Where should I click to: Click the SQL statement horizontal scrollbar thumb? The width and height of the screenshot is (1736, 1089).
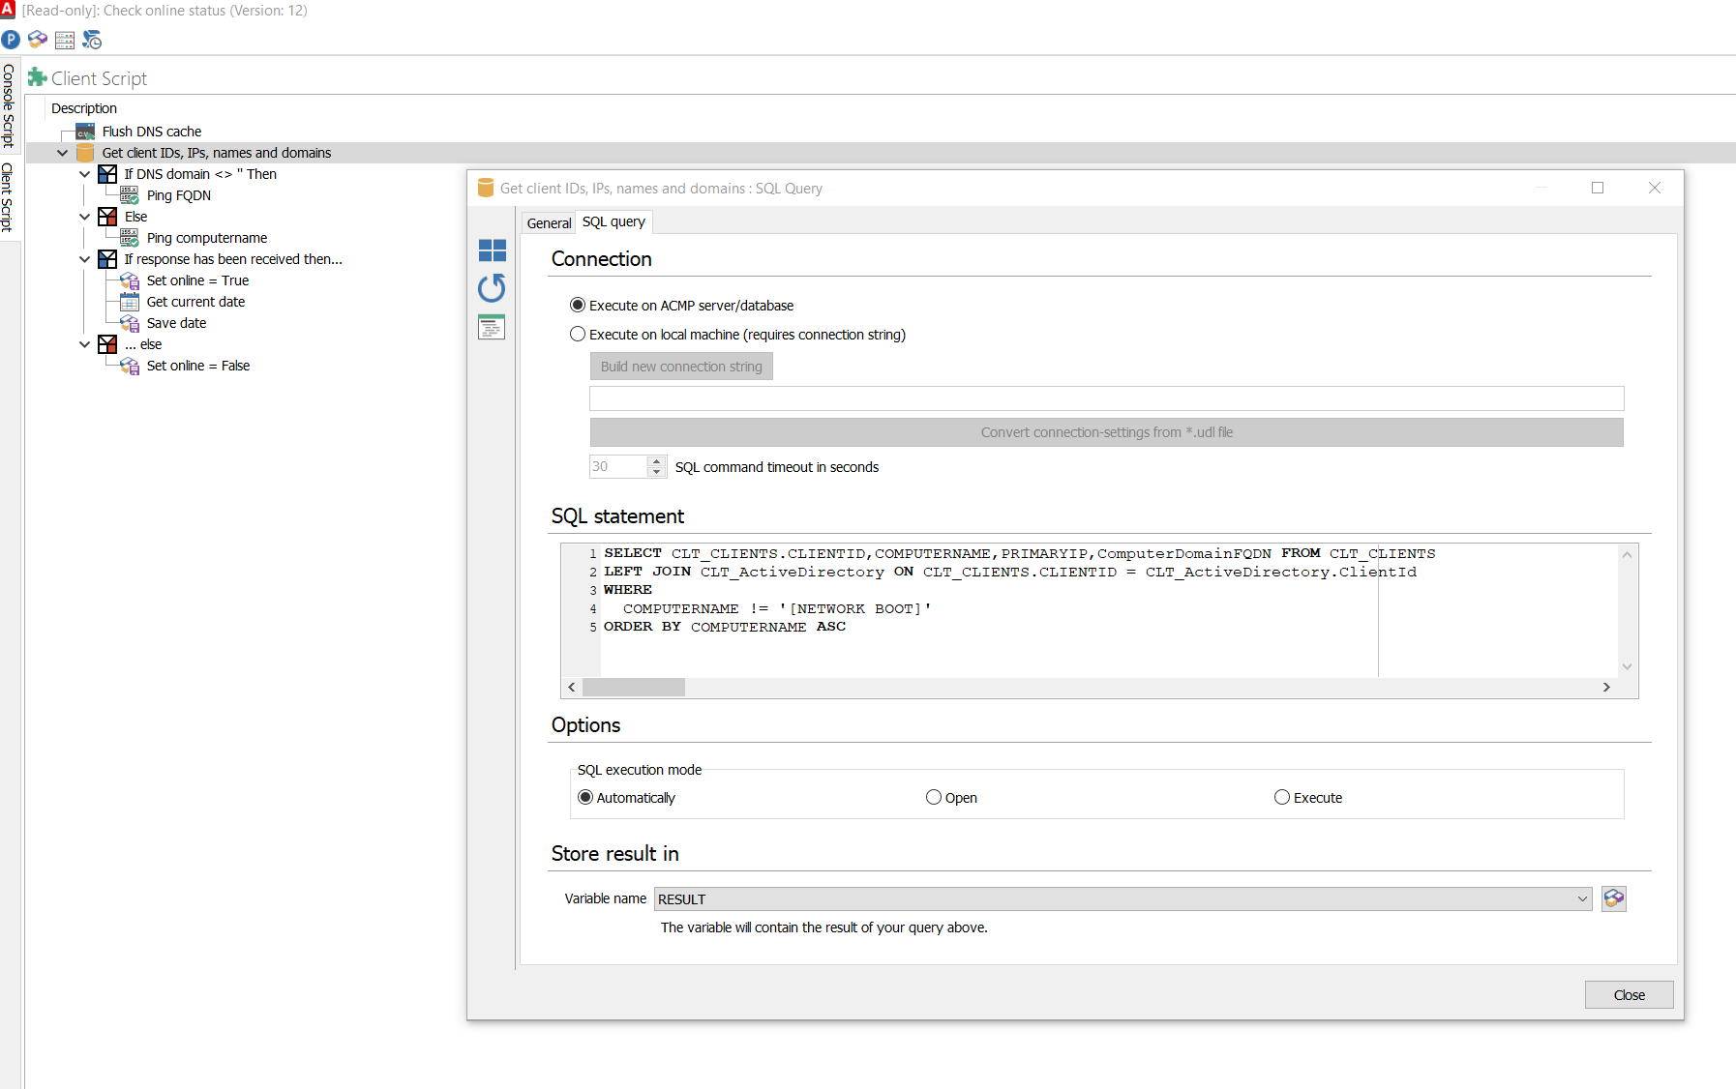(x=633, y=687)
